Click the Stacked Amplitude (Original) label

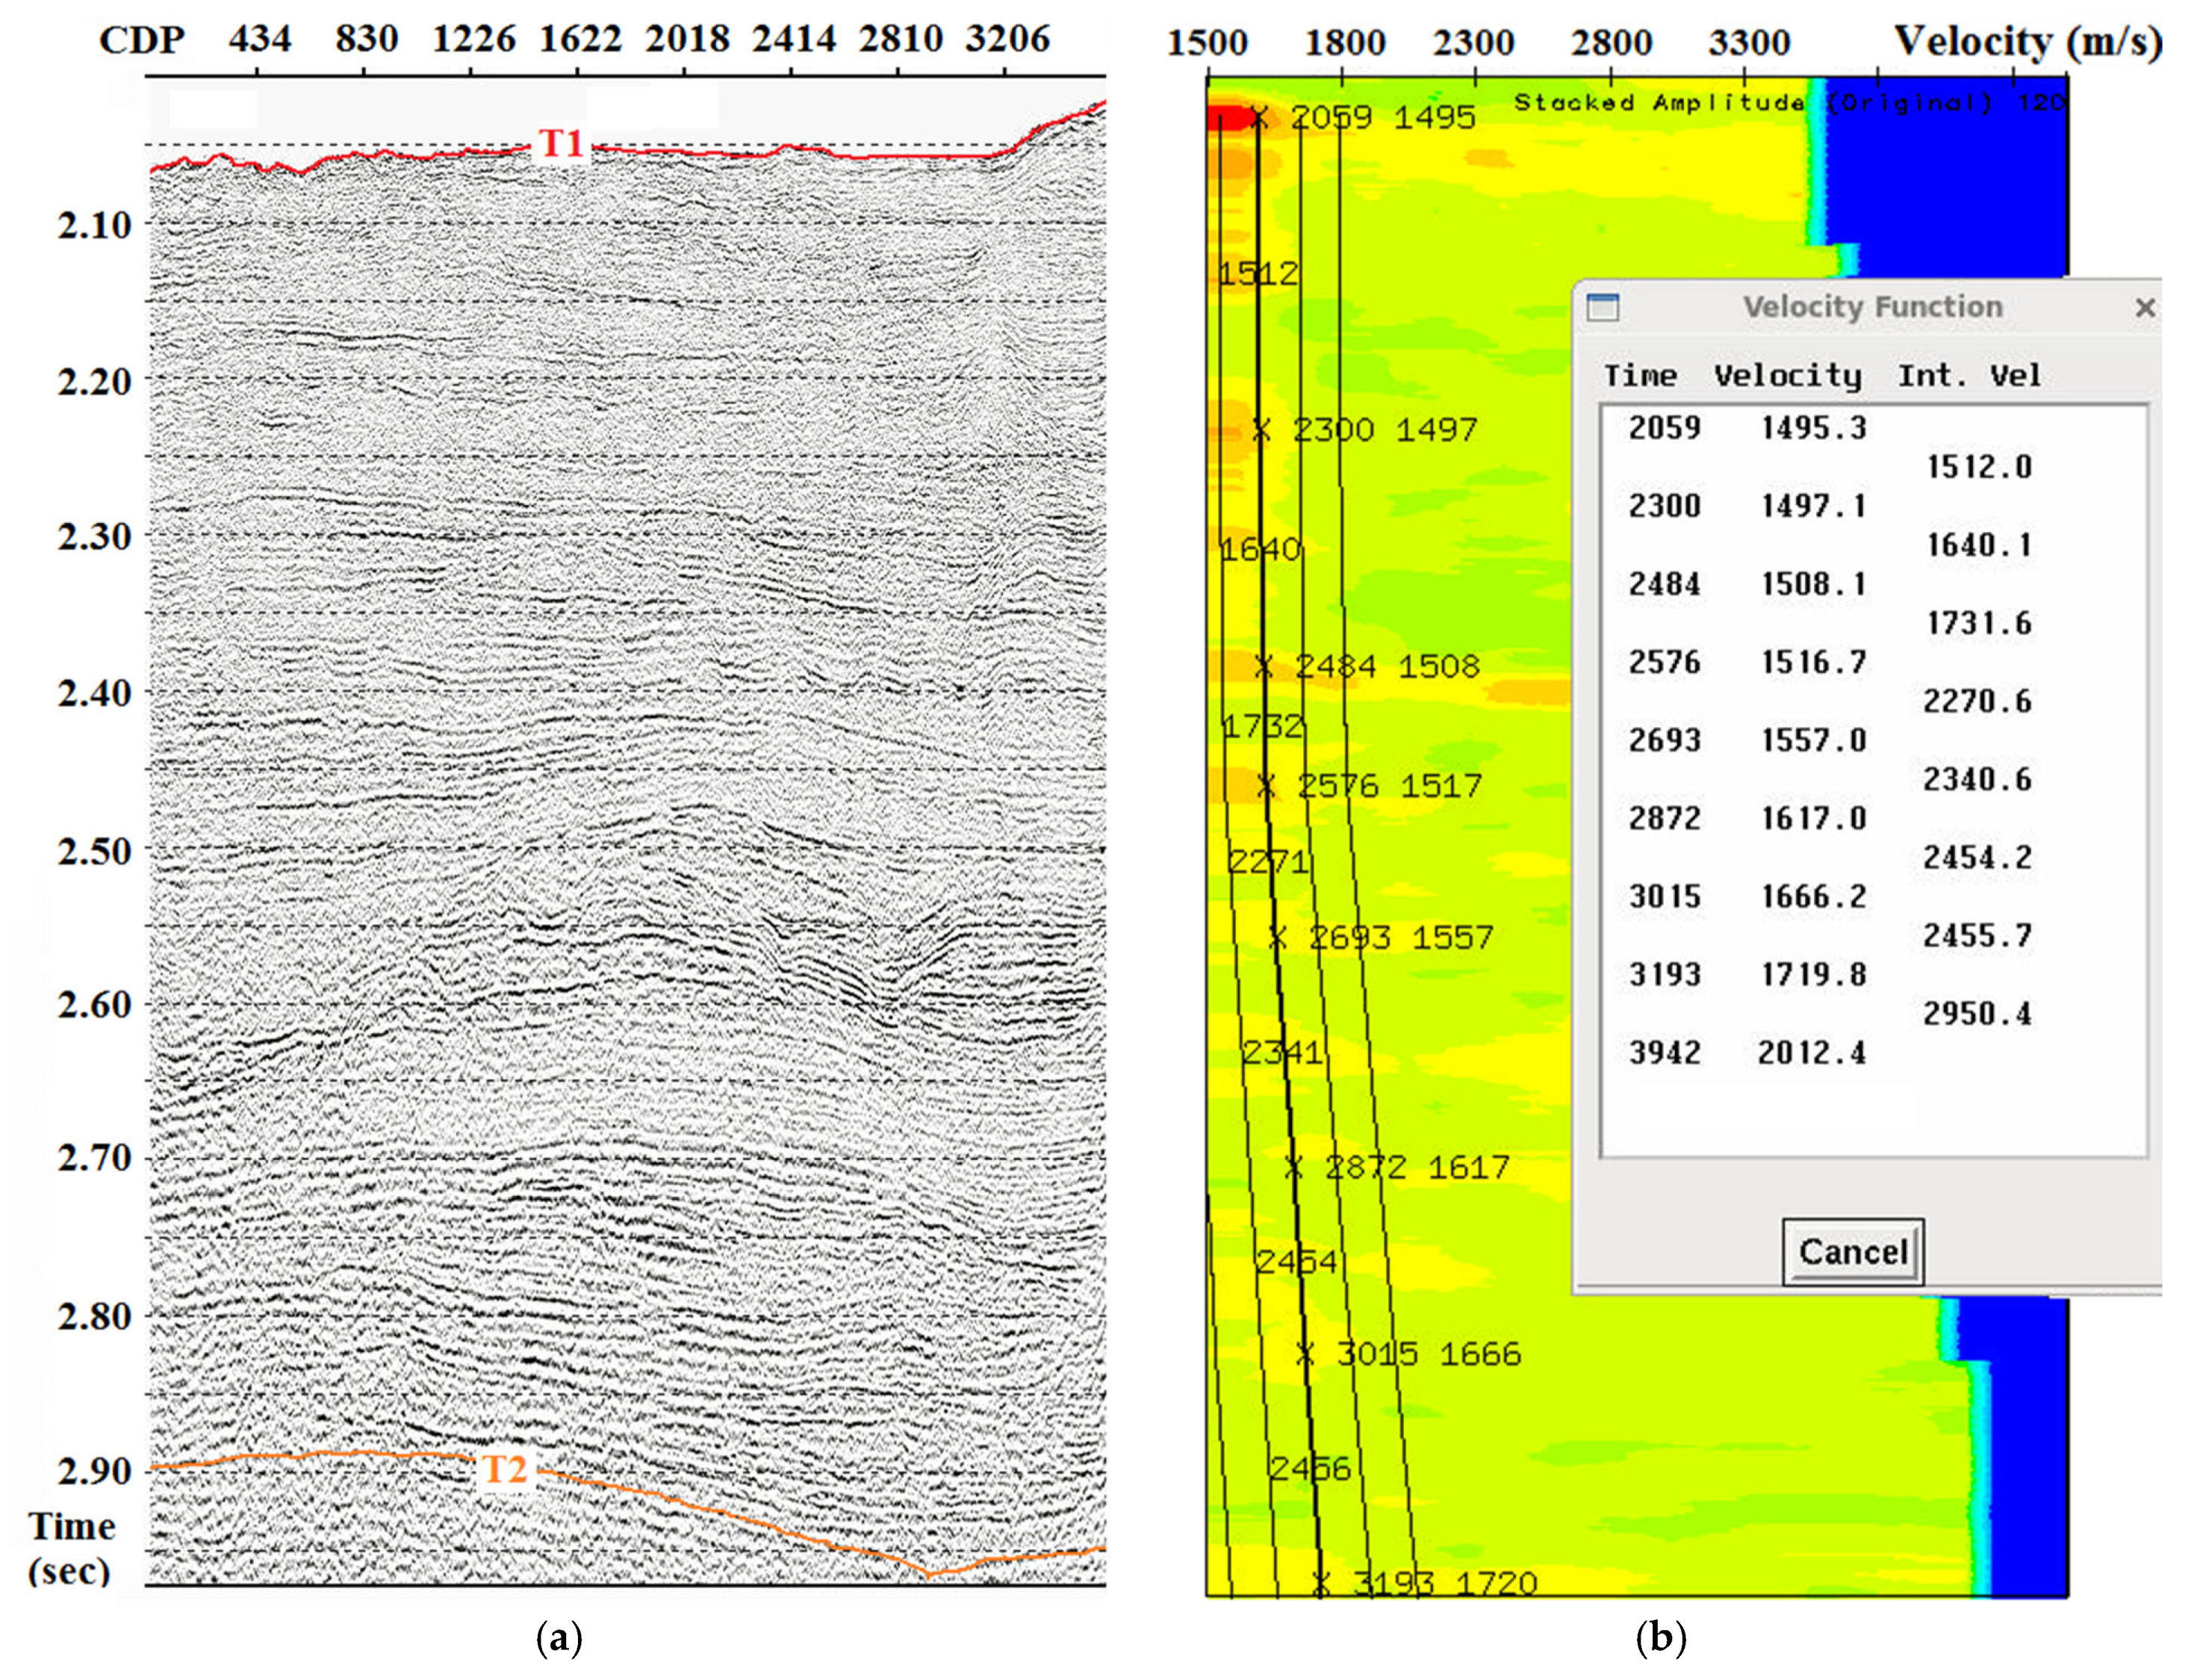(1754, 103)
